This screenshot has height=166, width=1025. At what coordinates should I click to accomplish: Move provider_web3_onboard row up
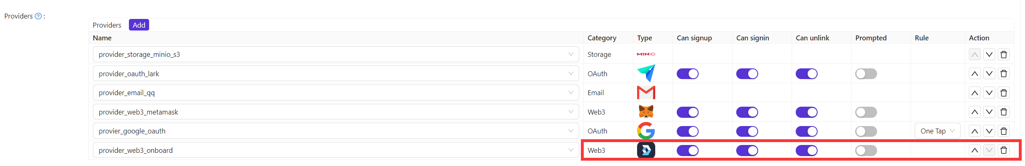click(x=975, y=150)
